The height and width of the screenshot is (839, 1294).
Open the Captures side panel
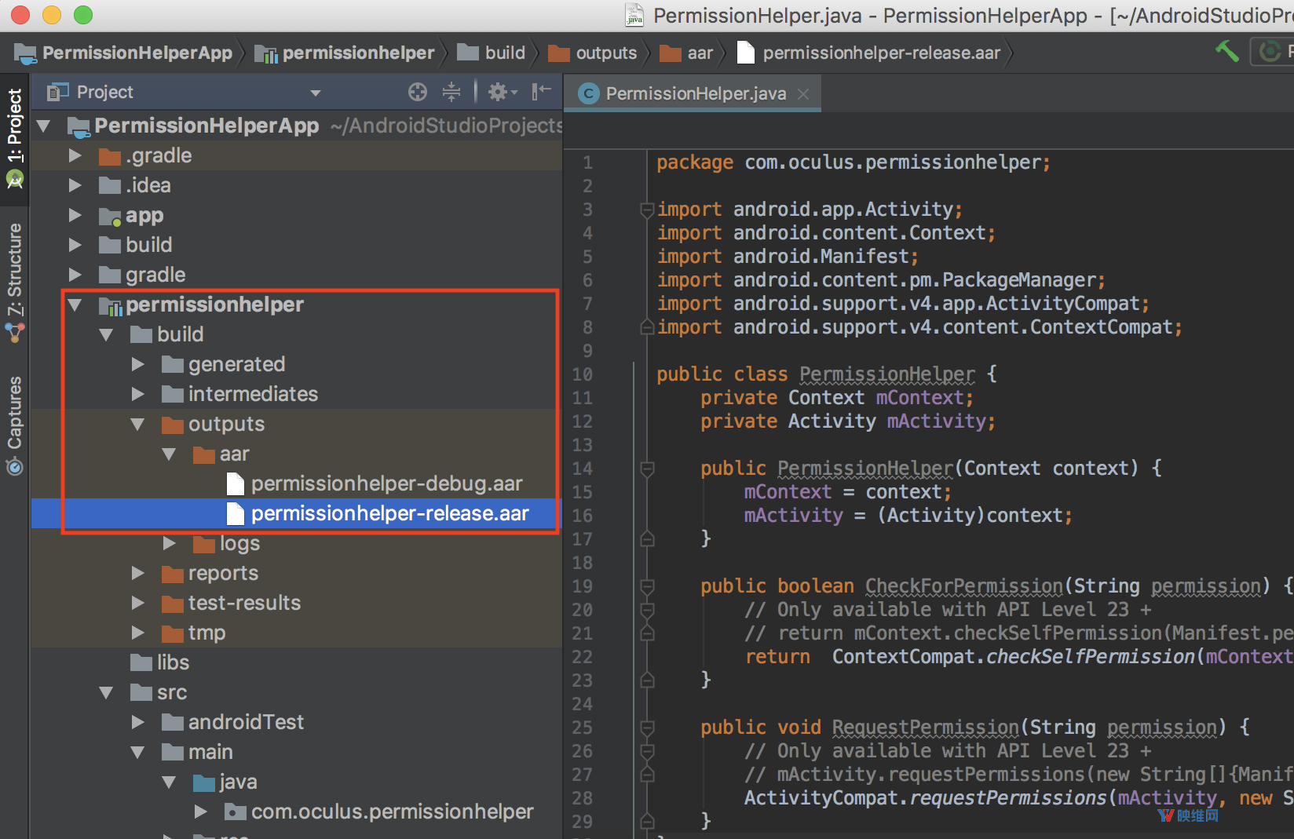(14, 424)
